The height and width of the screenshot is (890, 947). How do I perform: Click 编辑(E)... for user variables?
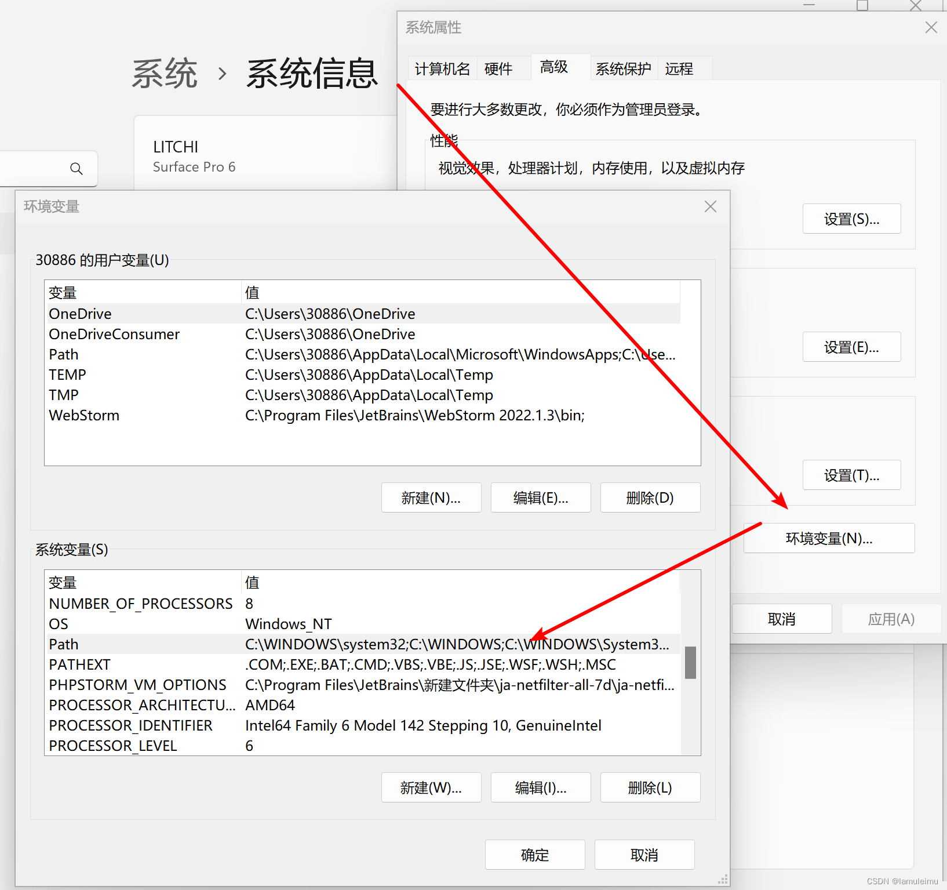(x=541, y=497)
